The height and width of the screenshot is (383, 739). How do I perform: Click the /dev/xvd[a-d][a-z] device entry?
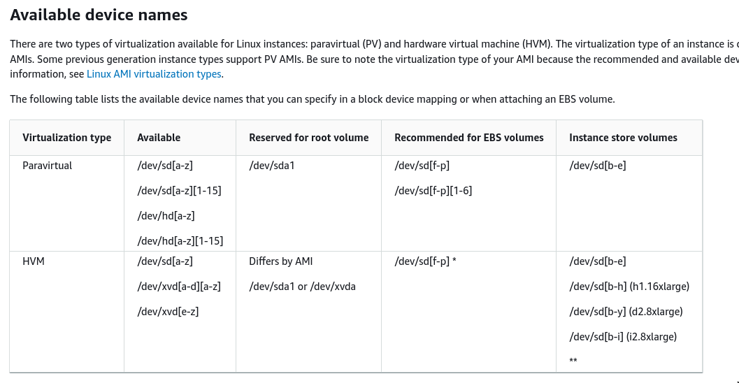click(x=179, y=287)
